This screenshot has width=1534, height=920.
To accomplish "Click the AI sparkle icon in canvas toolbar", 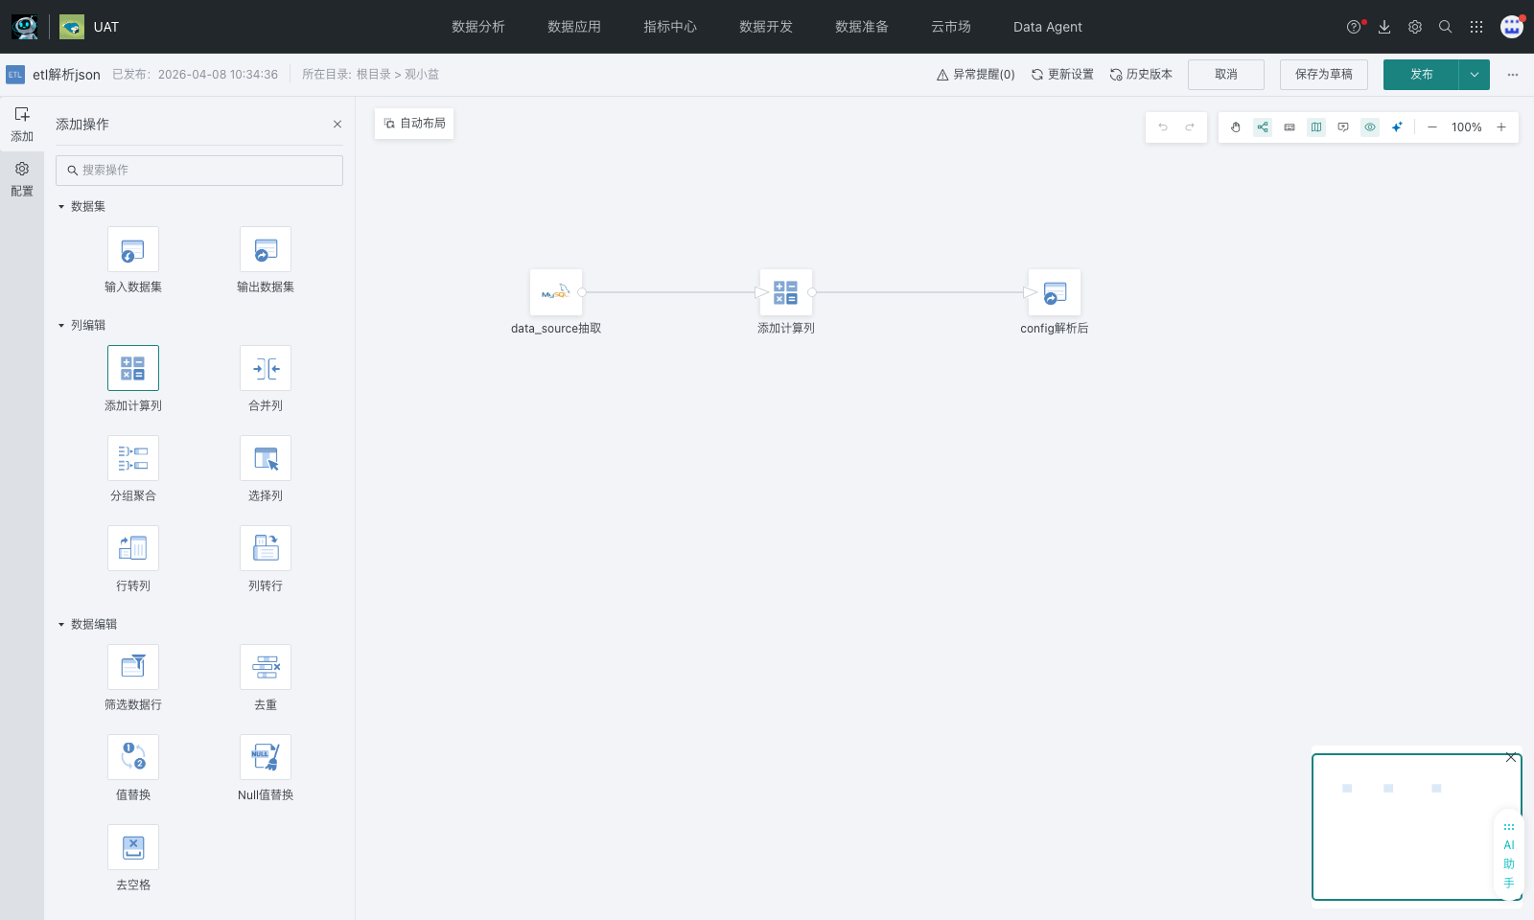I will [1397, 127].
